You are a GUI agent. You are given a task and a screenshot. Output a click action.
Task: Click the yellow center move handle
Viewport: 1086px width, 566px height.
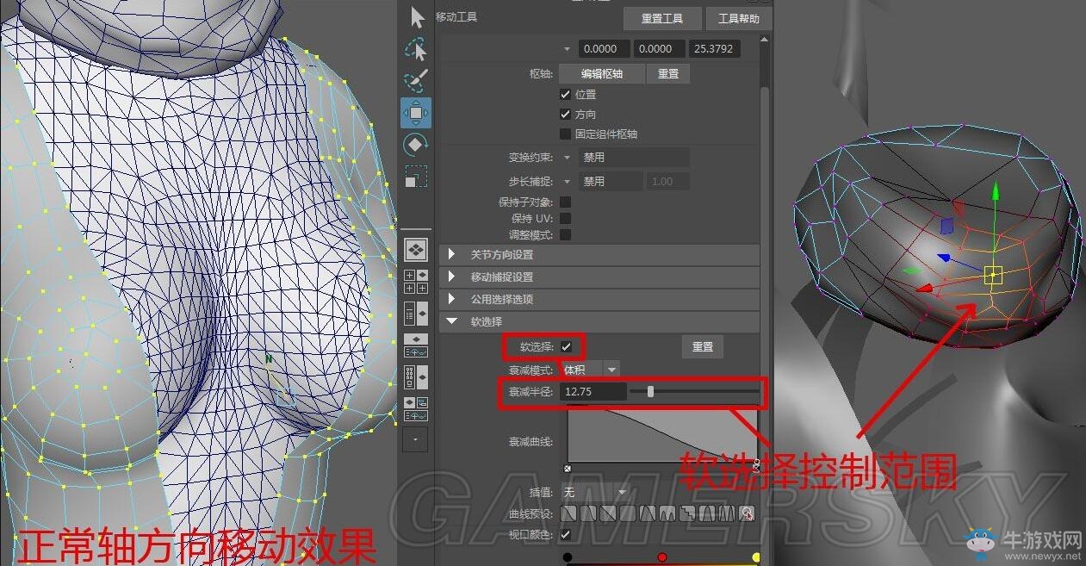pos(993,275)
